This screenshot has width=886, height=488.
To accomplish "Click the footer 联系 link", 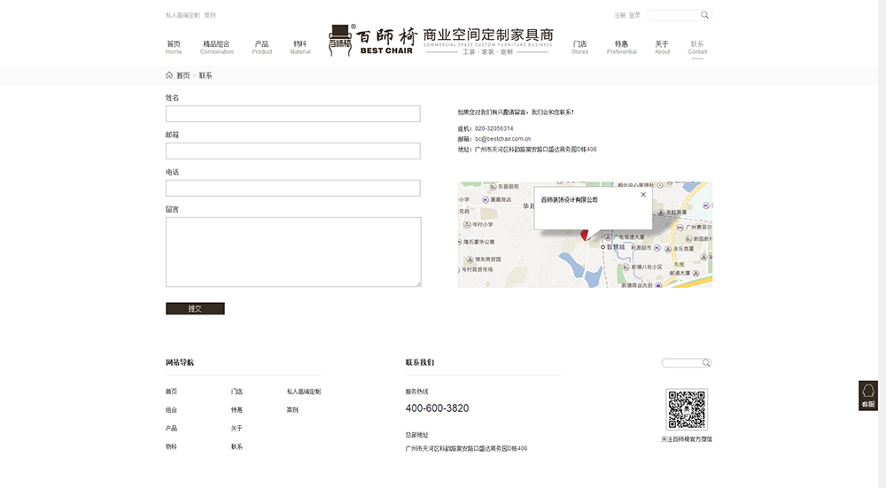I will coord(237,446).
